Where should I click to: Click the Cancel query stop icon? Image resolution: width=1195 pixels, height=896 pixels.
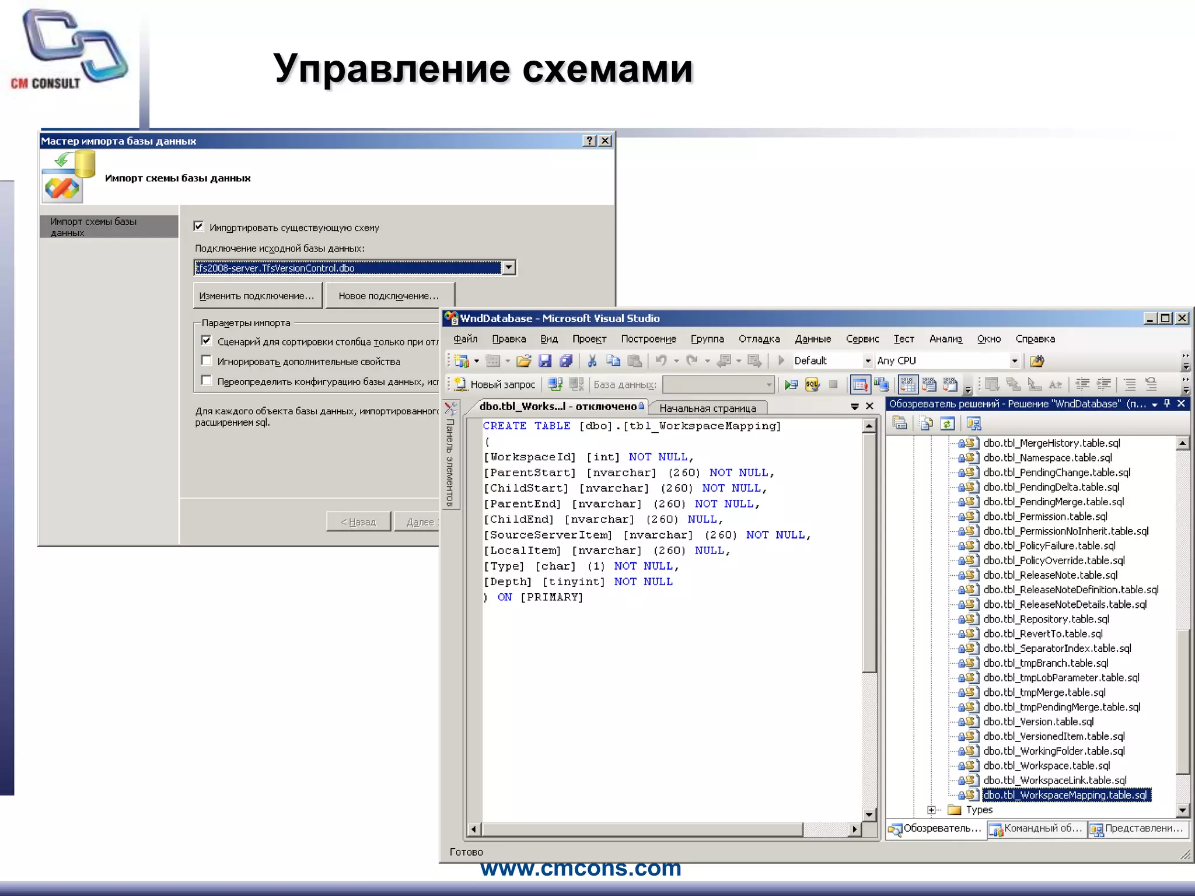pyautogui.click(x=833, y=384)
